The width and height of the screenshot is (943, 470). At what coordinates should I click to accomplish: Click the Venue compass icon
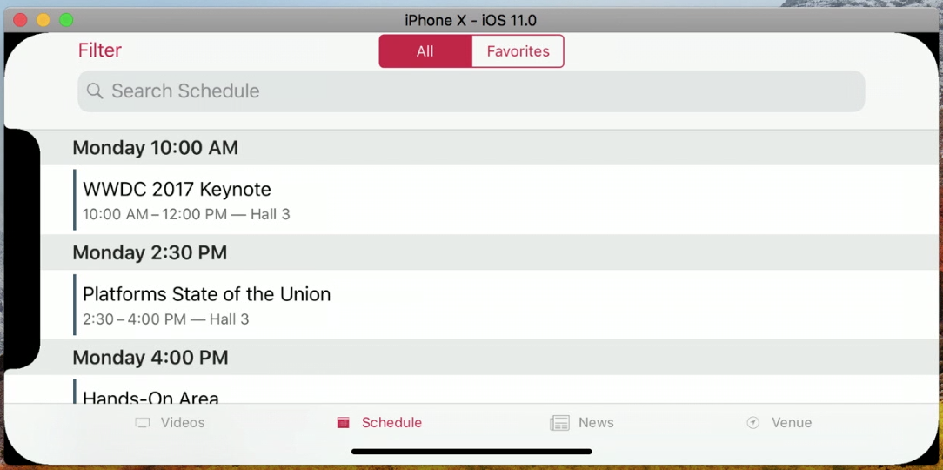pyautogui.click(x=753, y=423)
